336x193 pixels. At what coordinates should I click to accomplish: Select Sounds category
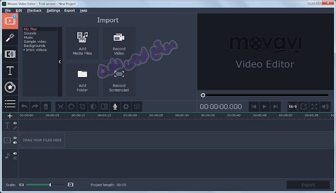tap(30, 33)
